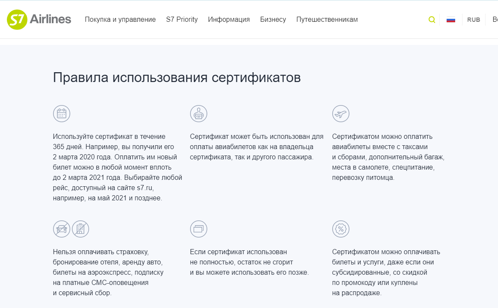Viewport: 498px width, 308px height.
Task: Open the RUB currency selector
Action: coord(474,20)
